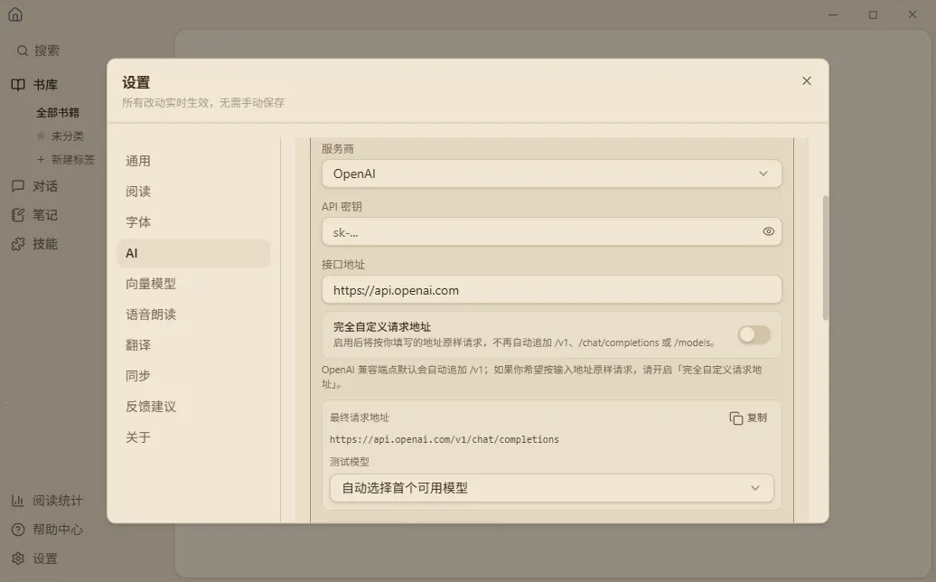Switch to the 向量模型 settings tab
936x582 pixels.
[193, 284]
